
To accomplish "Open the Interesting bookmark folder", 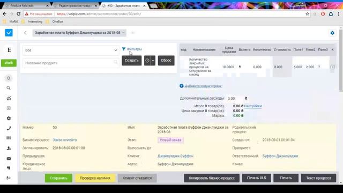I will [x=32, y=21].
